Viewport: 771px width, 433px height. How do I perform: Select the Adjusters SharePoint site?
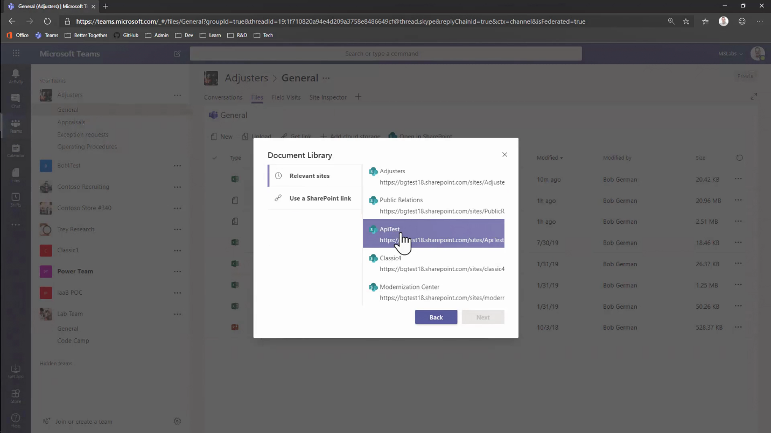433,176
